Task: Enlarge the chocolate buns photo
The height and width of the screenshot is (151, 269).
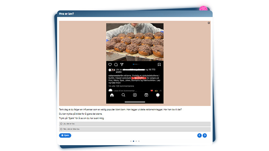Action: click(135, 42)
